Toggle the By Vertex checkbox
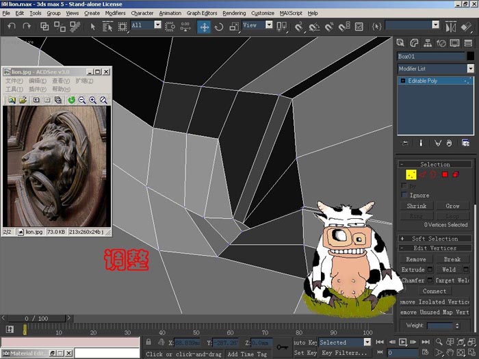The image size is (479, 359). click(404, 185)
